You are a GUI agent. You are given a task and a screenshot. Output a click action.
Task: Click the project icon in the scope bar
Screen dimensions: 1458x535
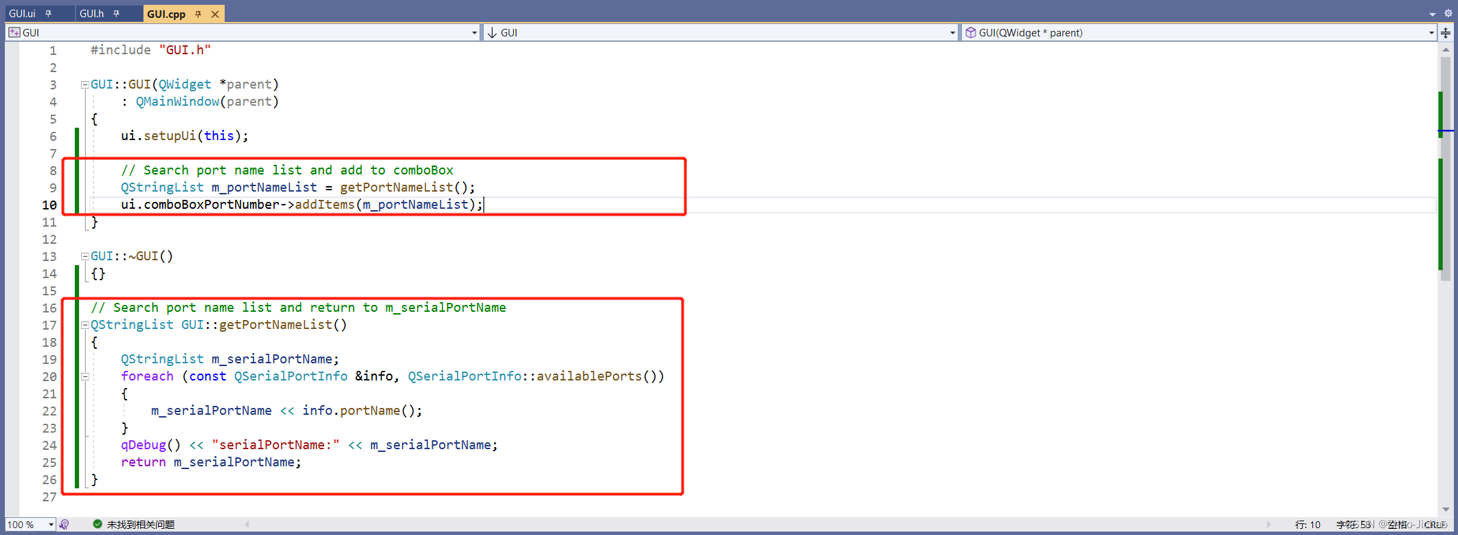pyautogui.click(x=14, y=32)
